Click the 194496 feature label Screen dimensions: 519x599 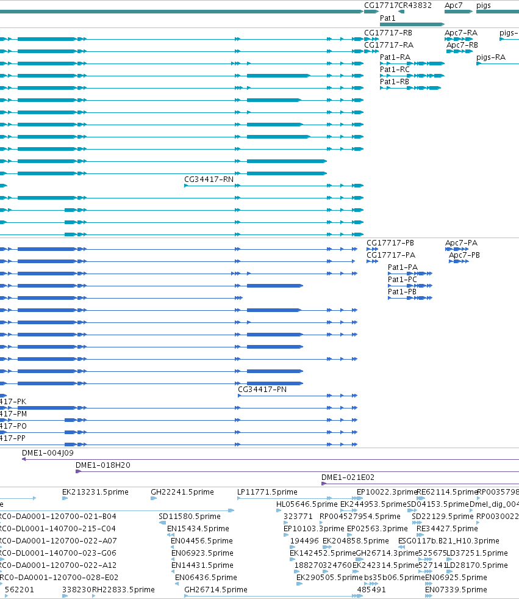click(x=304, y=541)
